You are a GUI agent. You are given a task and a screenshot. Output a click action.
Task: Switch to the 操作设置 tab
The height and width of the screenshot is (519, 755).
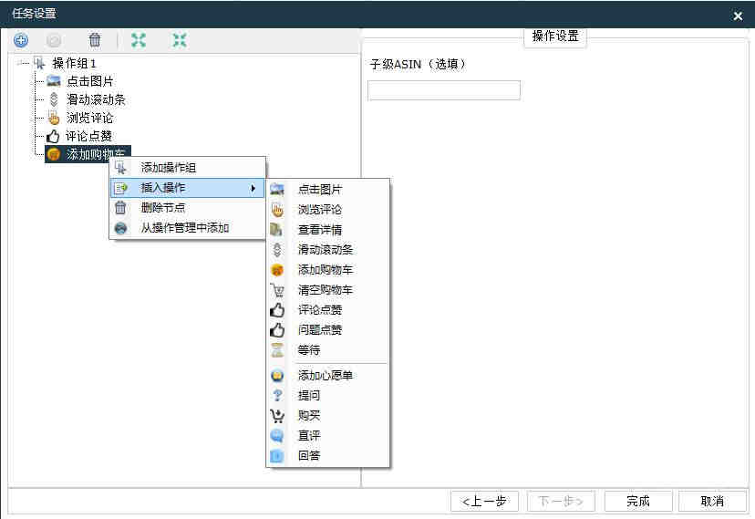tap(555, 36)
